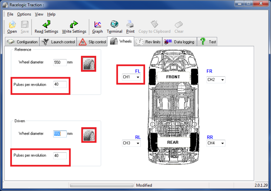Click the Save floppy disk icon
The height and width of the screenshot is (191, 271).
(x=25, y=24)
